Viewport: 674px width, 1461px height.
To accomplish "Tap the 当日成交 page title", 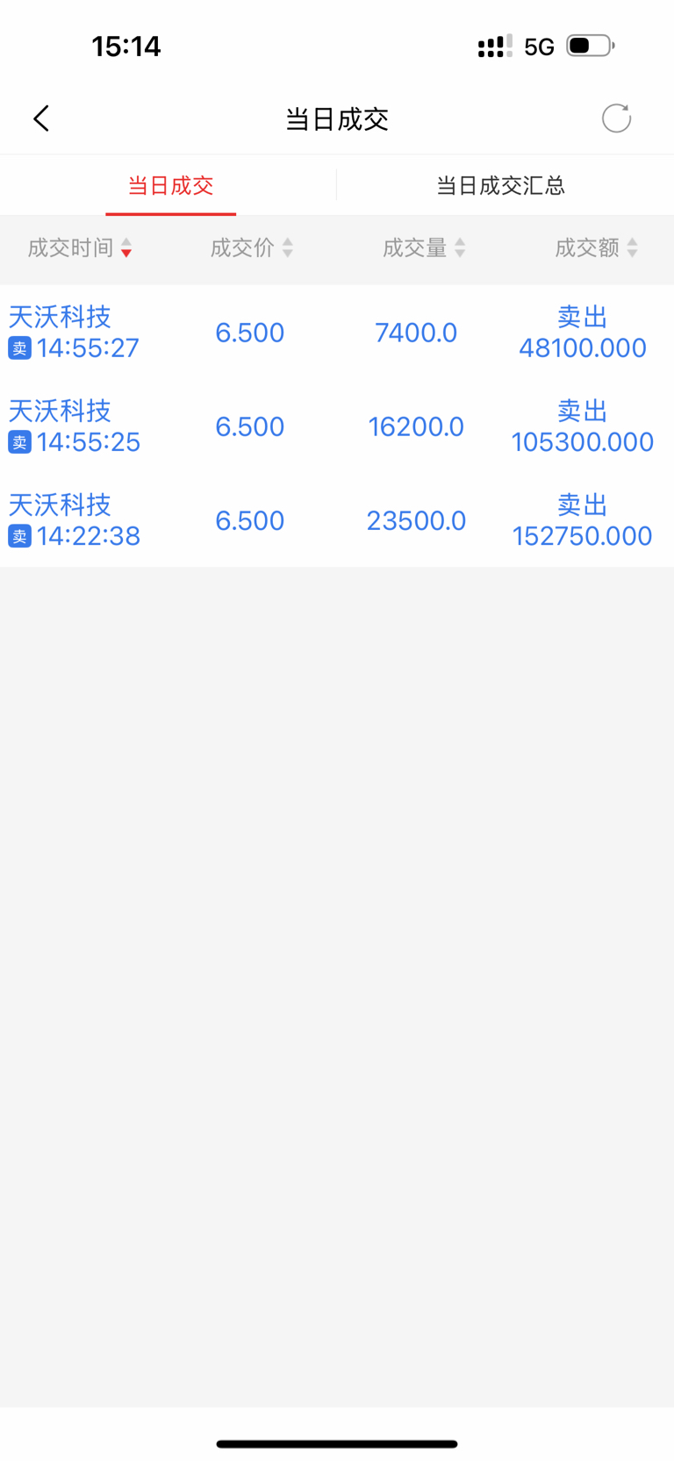I will tap(337, 119).
